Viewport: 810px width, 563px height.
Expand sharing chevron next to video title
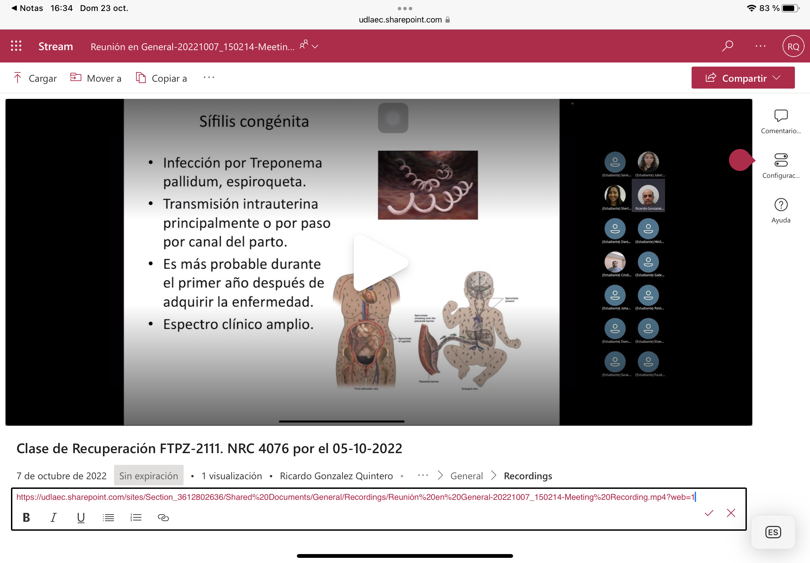point(315,46)
